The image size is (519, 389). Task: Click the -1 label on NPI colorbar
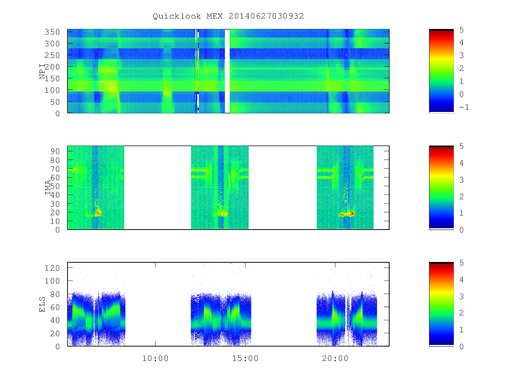(x=464, y=107)
